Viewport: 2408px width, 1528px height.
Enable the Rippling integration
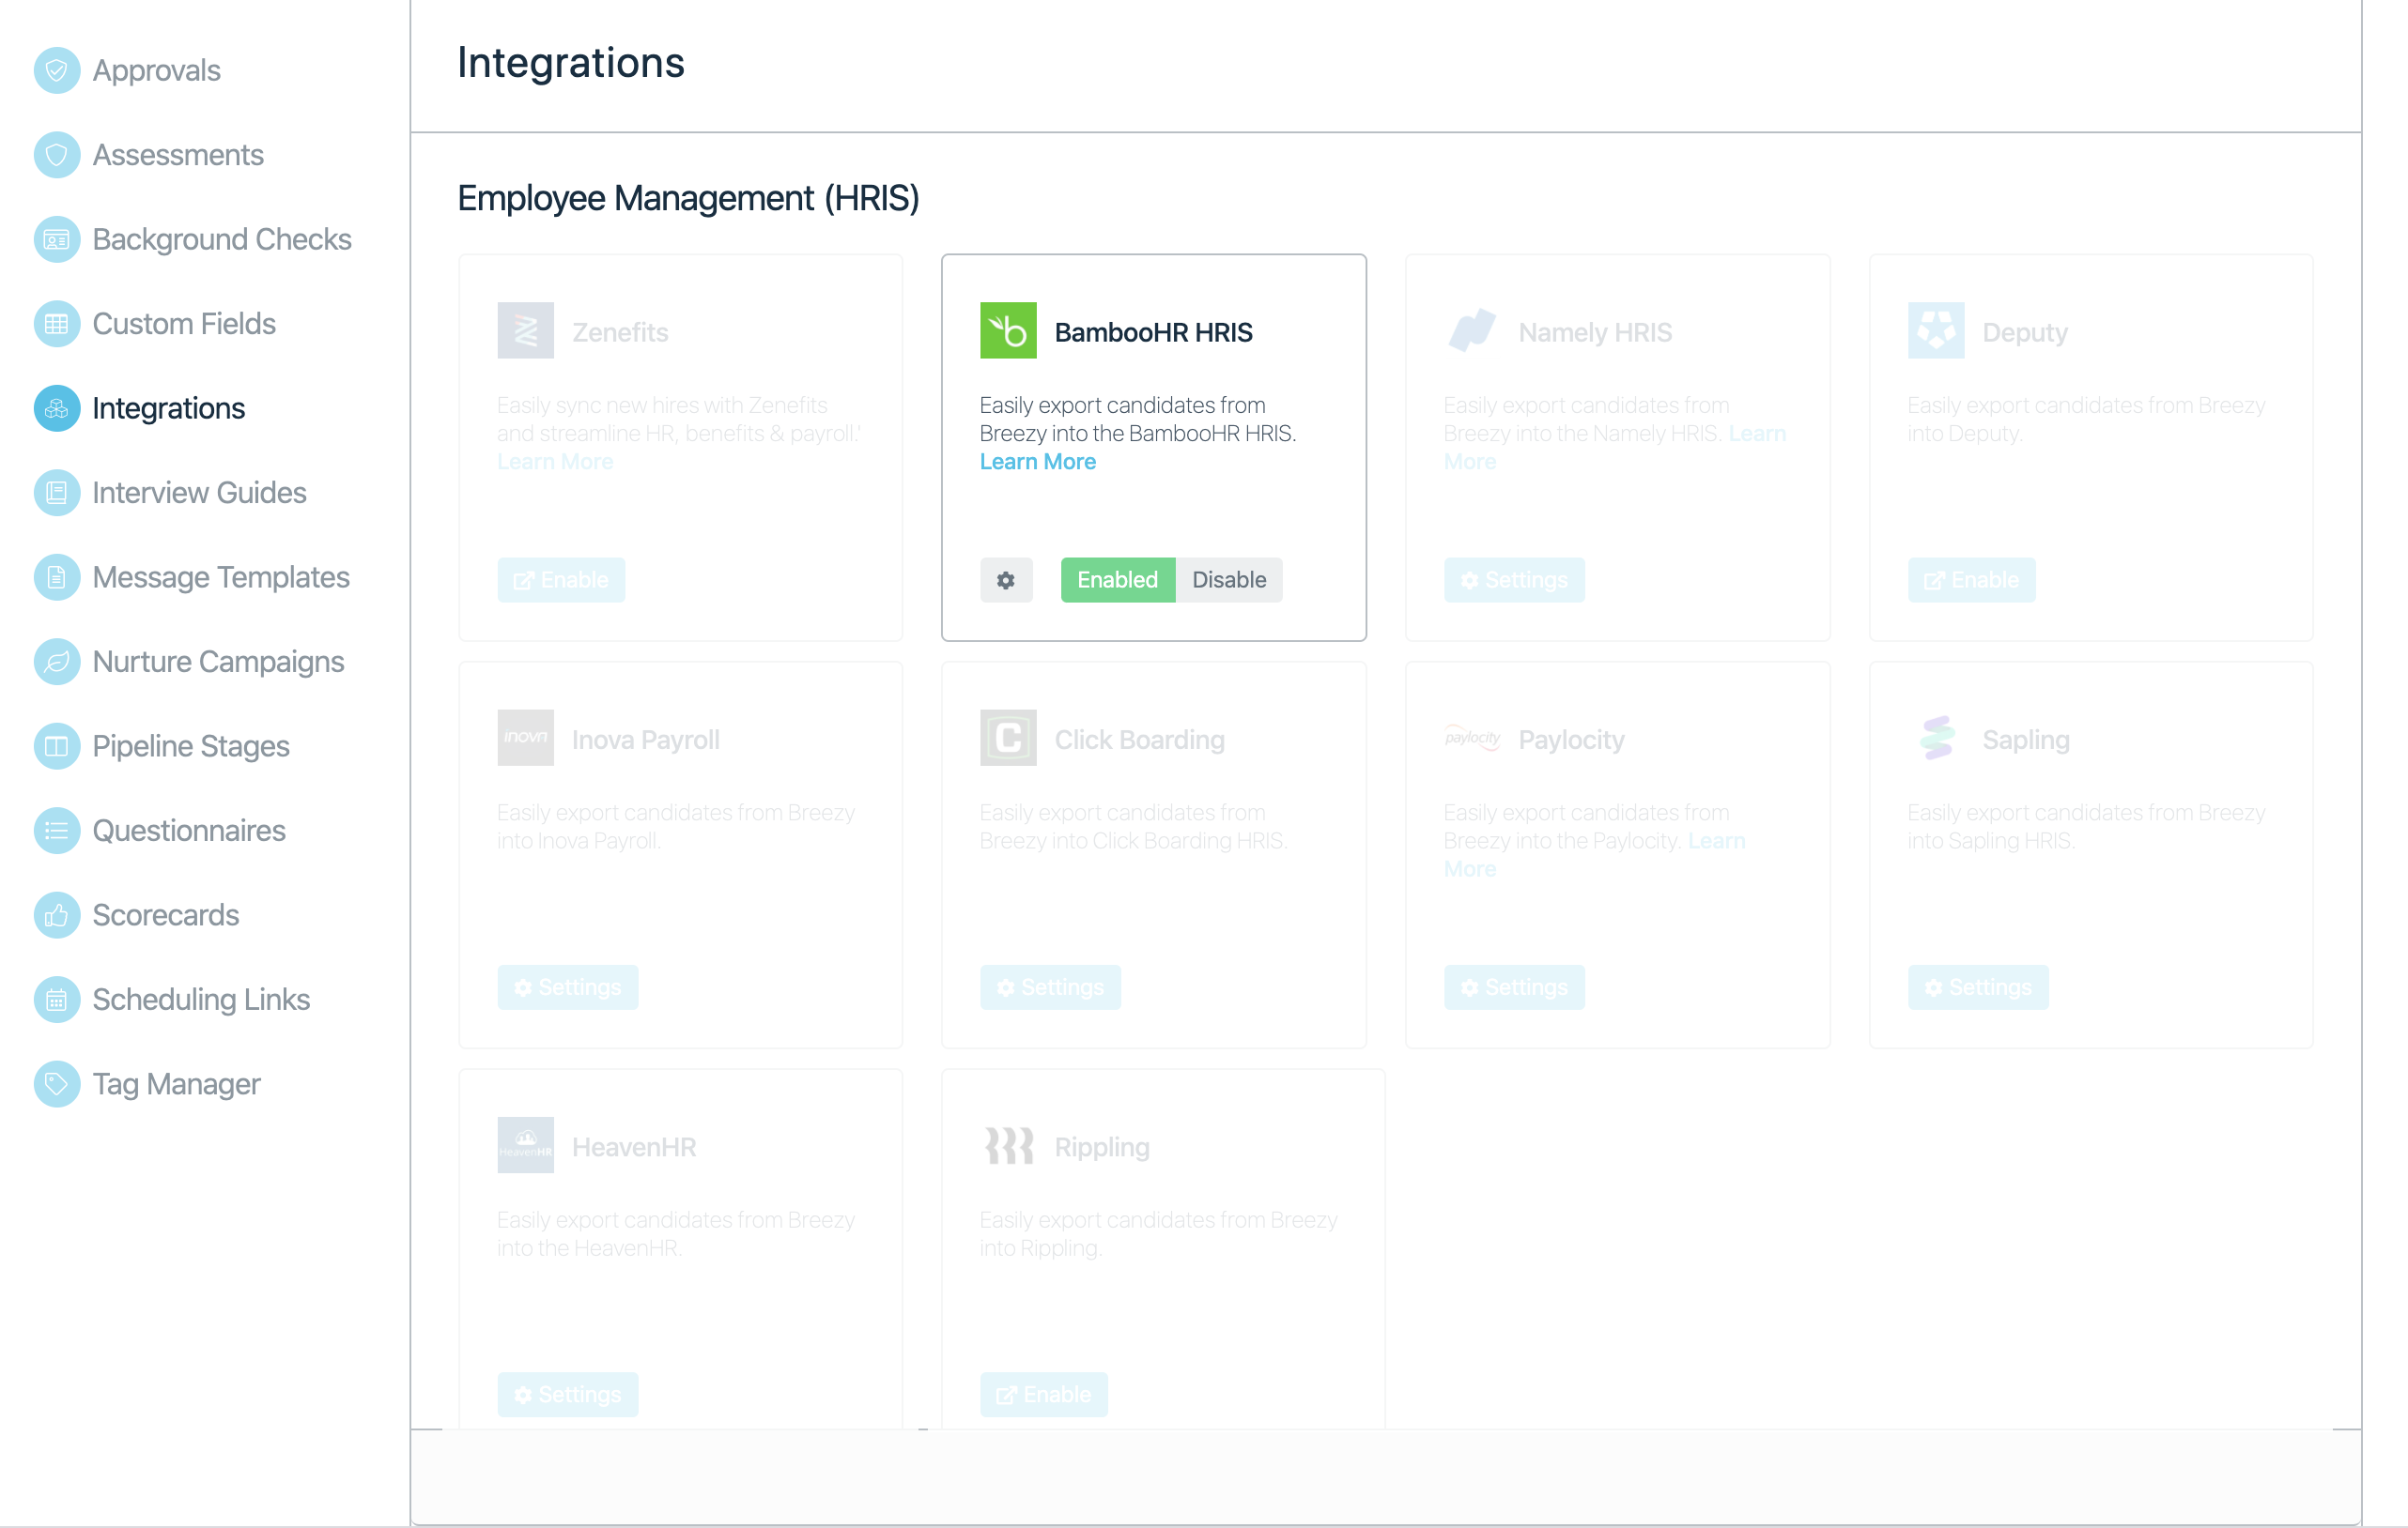pyautogui.click(x=1043, y=1394)
